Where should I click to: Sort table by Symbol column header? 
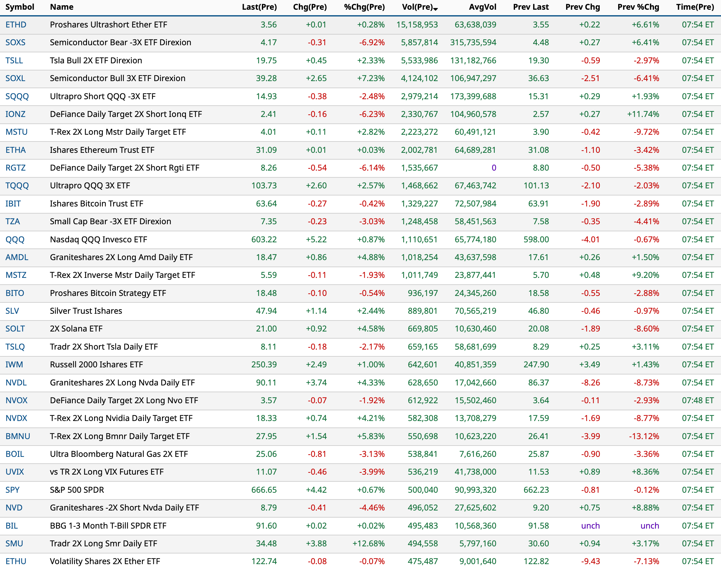pos(20,7)
